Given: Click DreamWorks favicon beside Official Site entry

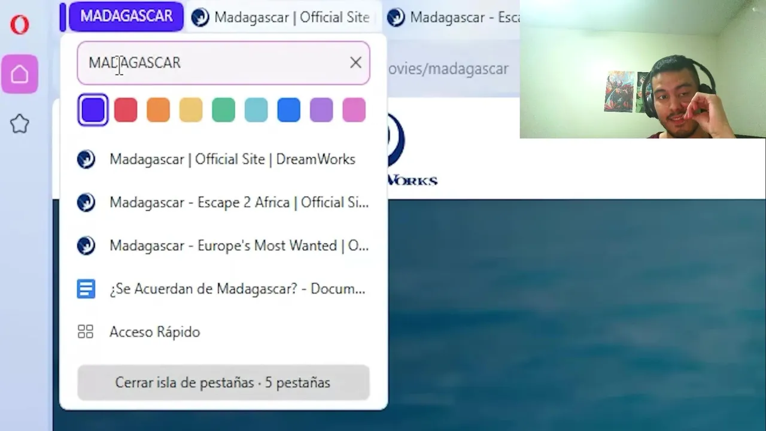Looking at the screenshot, I should [x=86, y=159].
